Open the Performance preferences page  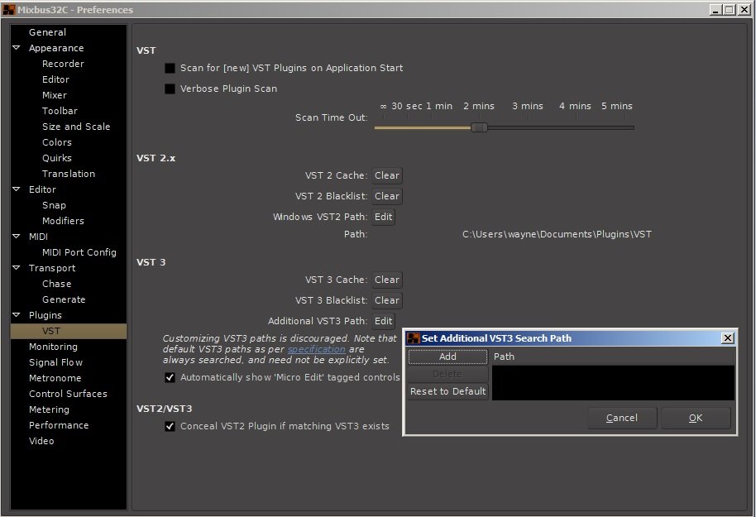59,425
